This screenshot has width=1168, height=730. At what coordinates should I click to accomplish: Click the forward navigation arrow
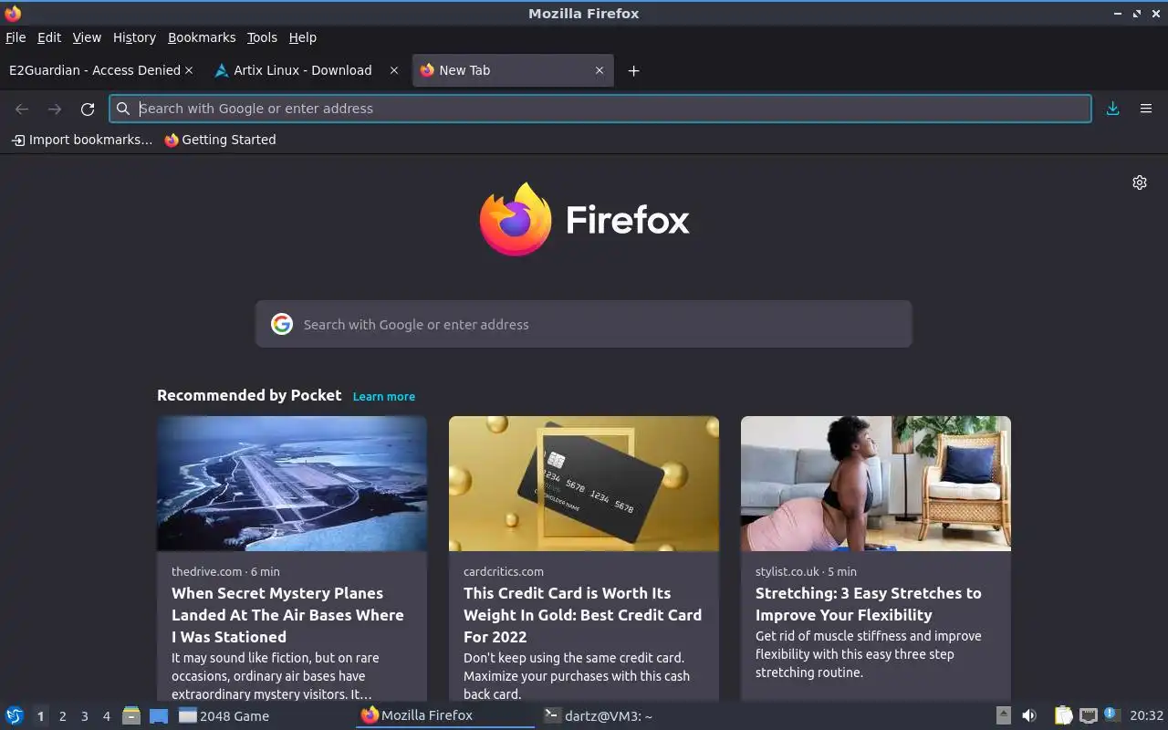pyautogui.click(x=55, y=109)
